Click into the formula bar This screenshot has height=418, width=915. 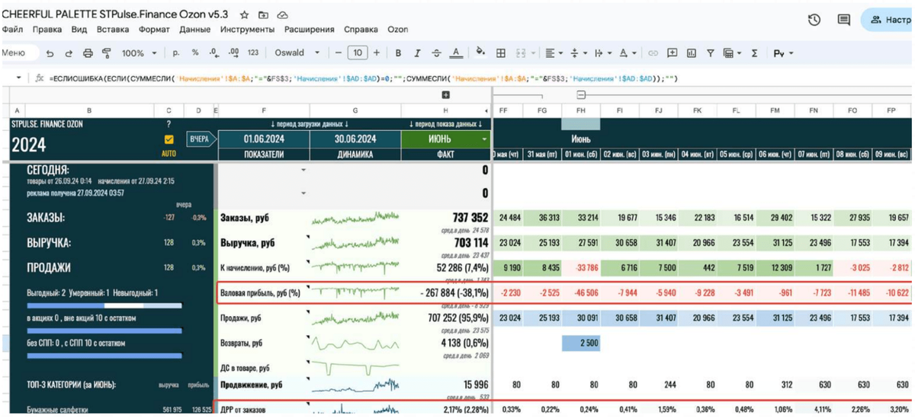tap(480, 78)
